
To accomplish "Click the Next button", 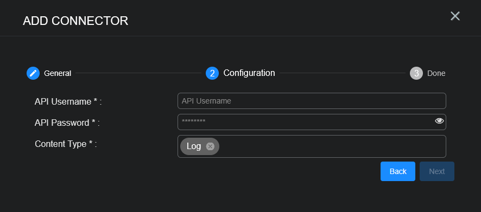I will pos(437,171).
